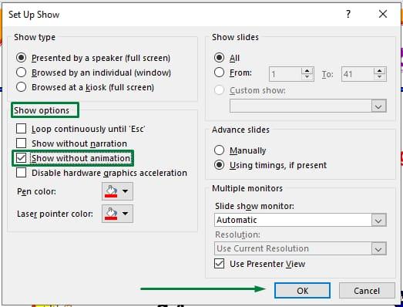Choose Manually advance slides option
This screenshot has width=403, height=307.
[219, 150]
